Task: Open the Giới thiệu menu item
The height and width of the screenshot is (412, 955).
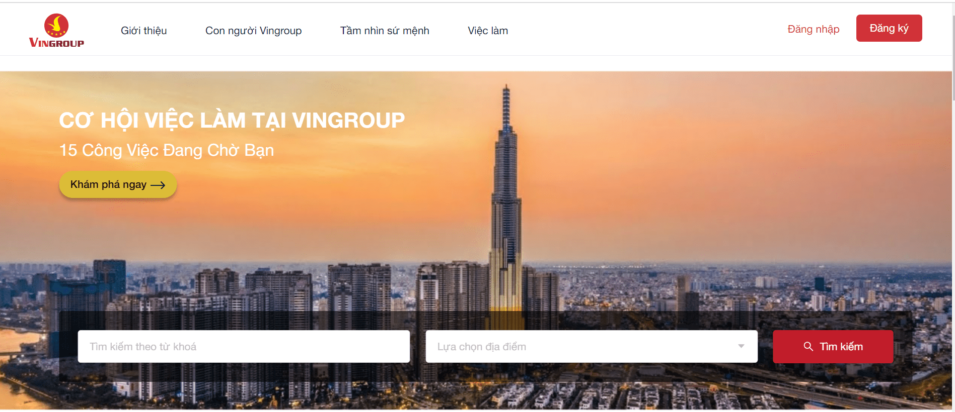Action: point(143,31)
